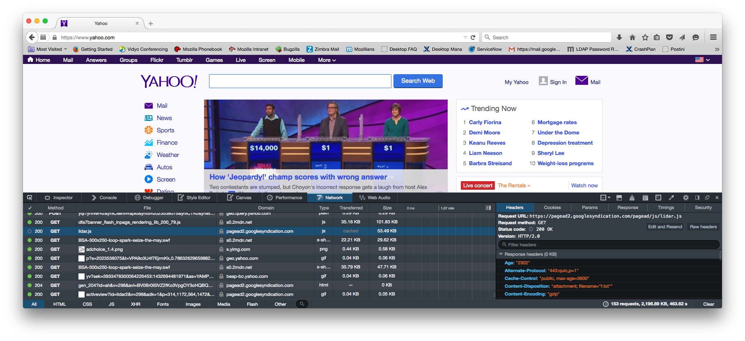Click the Pocket icon in toolbar
This screenshot has height=341, width=745.
tap(669, 37)
